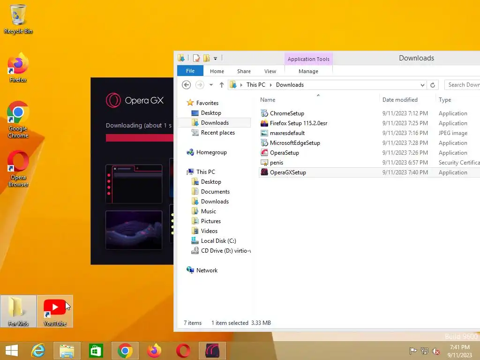Click the Explorer forward arrow
The height and width of the screenshot is (360, 480).
pos(200,85)
